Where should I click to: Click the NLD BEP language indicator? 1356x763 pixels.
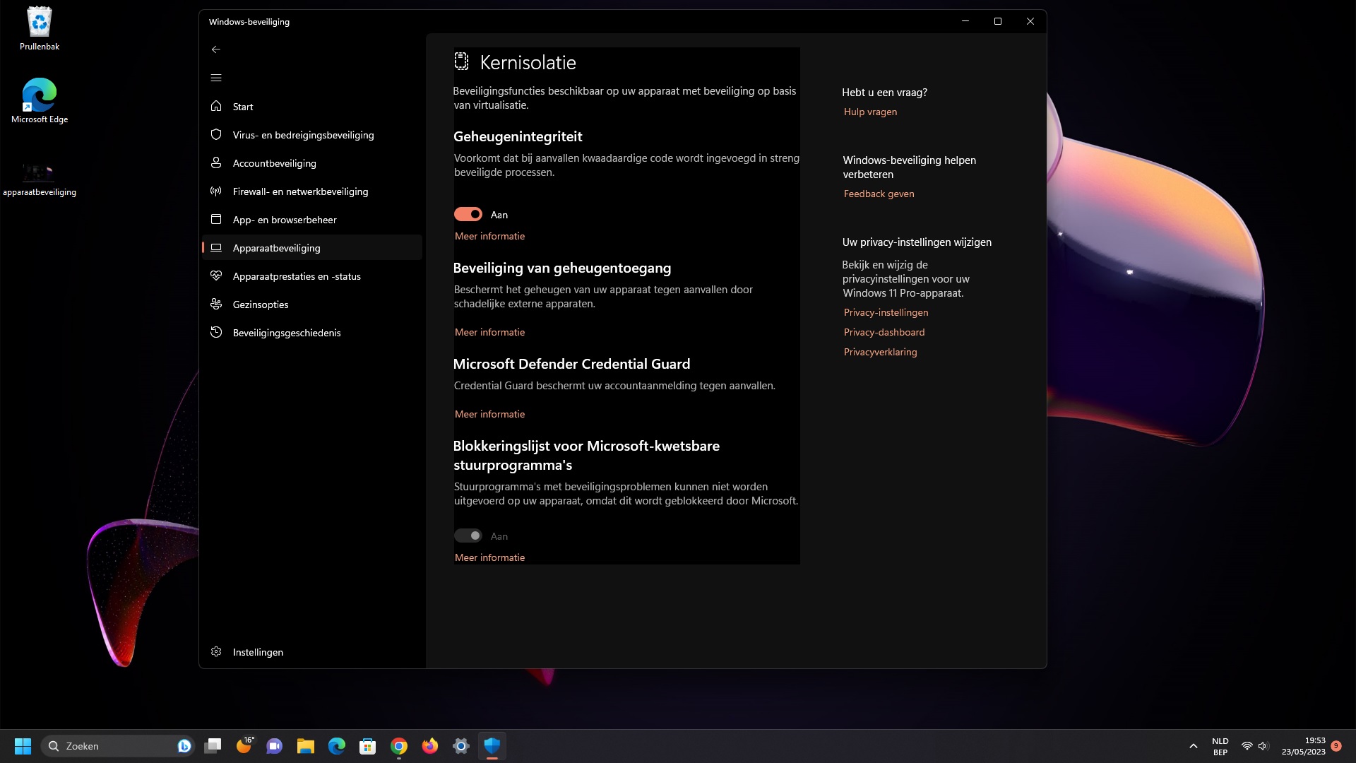click(1220, 746)
